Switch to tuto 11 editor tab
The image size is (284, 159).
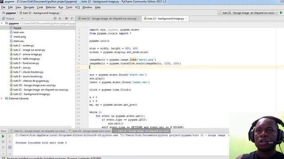[109, 19]
